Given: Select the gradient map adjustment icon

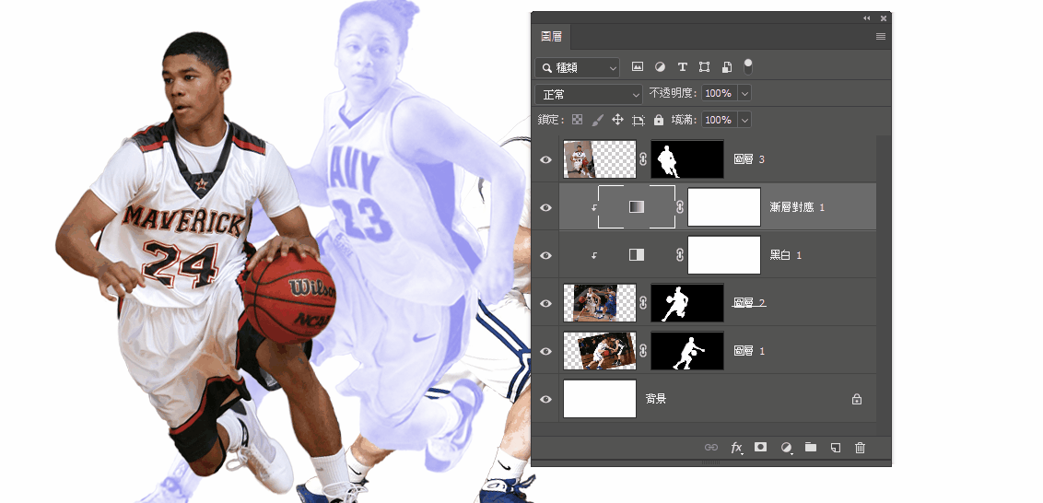Looking at the screenshot, I should (x=637, y=207).
